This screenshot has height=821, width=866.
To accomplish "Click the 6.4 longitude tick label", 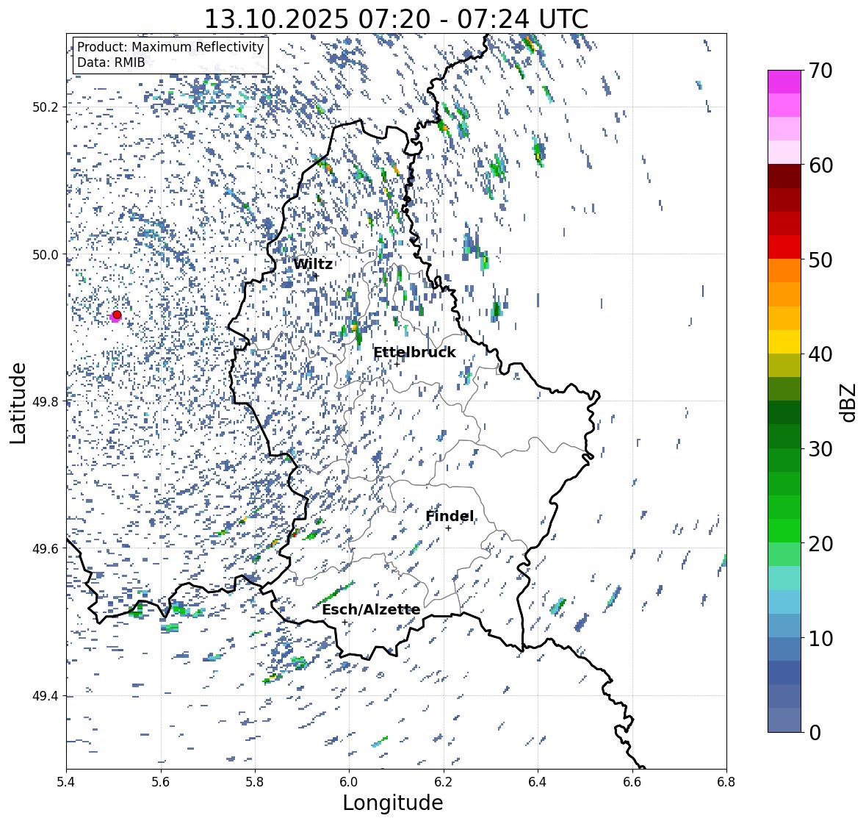I will click(538, 781).
